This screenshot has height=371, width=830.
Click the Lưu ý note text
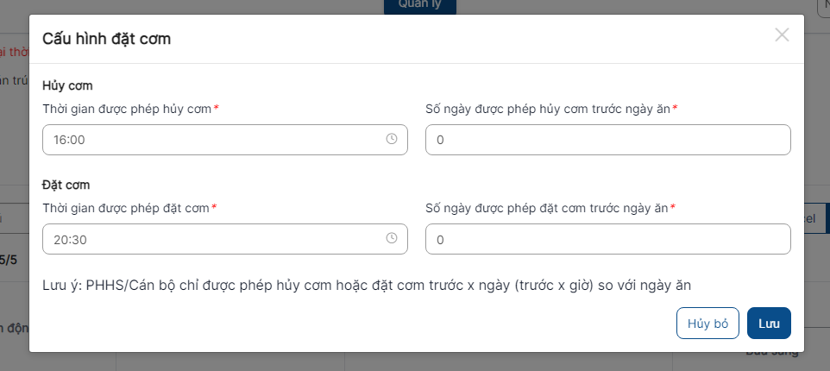[367, 286]
